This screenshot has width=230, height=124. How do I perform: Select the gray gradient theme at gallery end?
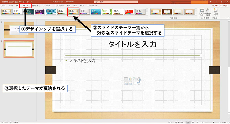(x=140, y=12)
